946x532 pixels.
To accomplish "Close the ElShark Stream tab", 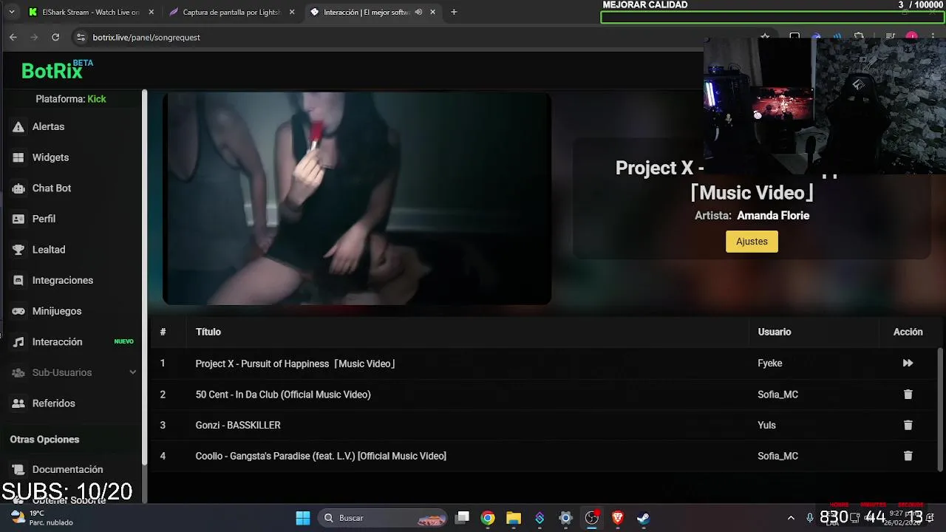I will coord(152,12).
